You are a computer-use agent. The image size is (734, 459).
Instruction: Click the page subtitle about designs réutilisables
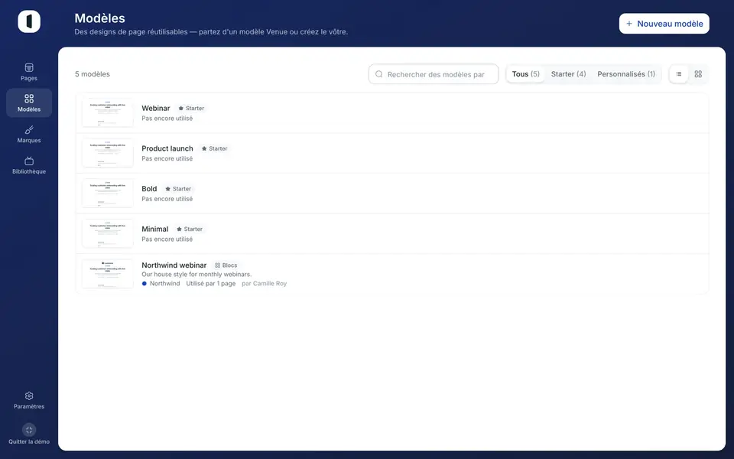tap(211, 32)
